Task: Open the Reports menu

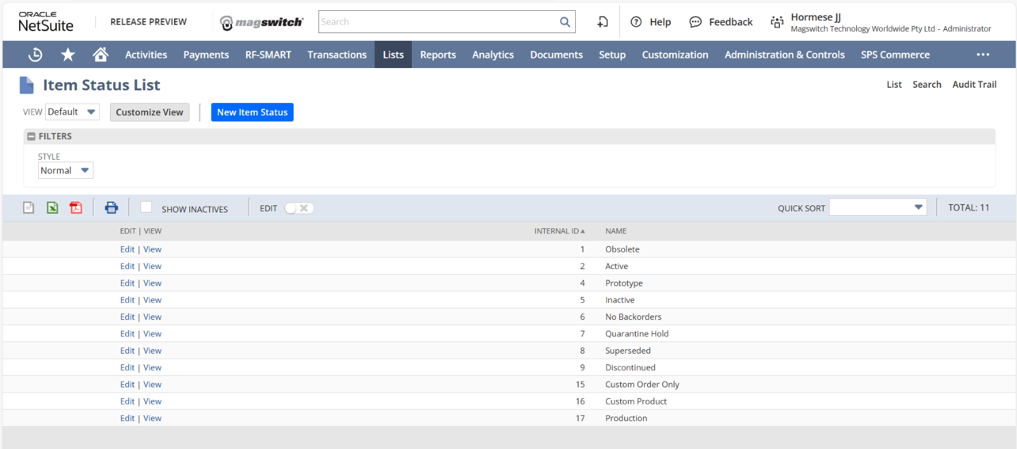Action: [438, 55]
